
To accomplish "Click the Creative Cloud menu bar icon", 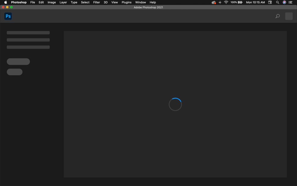I will 214,2.
